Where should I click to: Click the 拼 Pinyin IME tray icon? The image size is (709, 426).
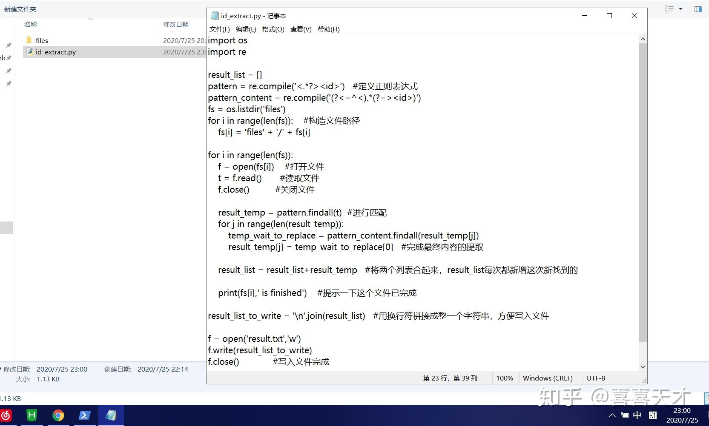(652, 415)
